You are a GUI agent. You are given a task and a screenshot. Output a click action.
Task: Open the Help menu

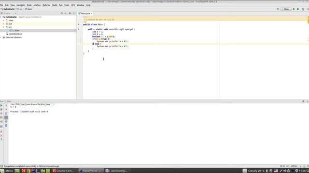pyautogui.click(x=88, y=5)
